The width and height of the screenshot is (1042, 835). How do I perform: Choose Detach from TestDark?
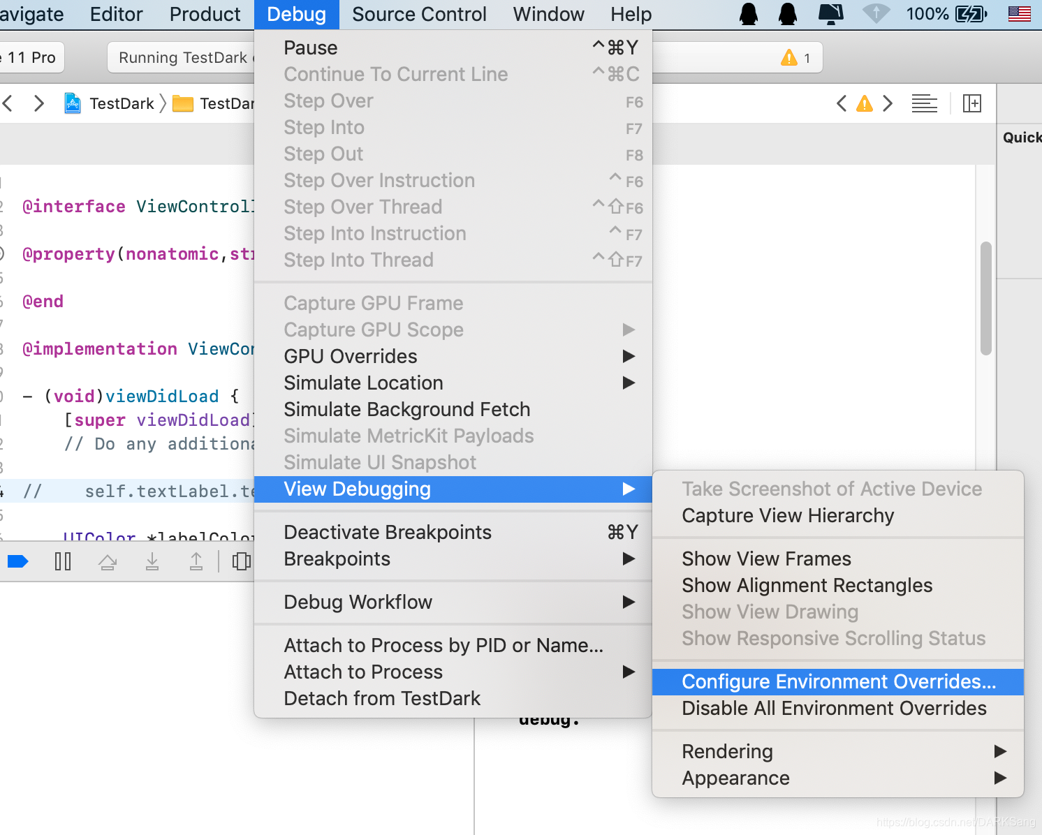[x=453, y=698]
